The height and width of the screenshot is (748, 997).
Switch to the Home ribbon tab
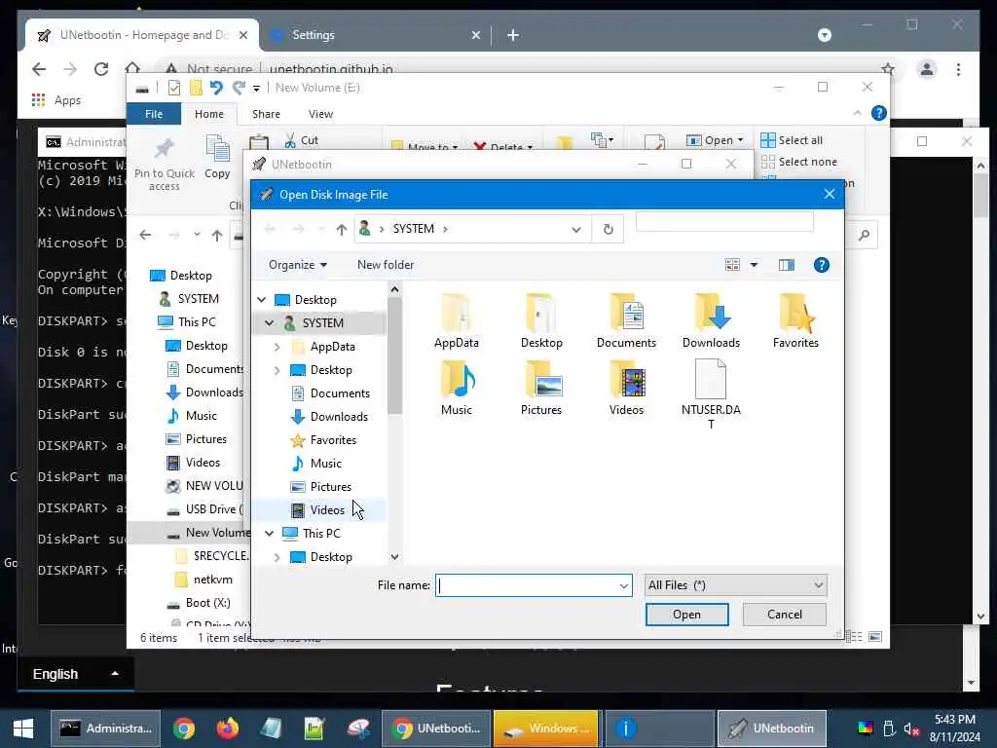[209, 114]
